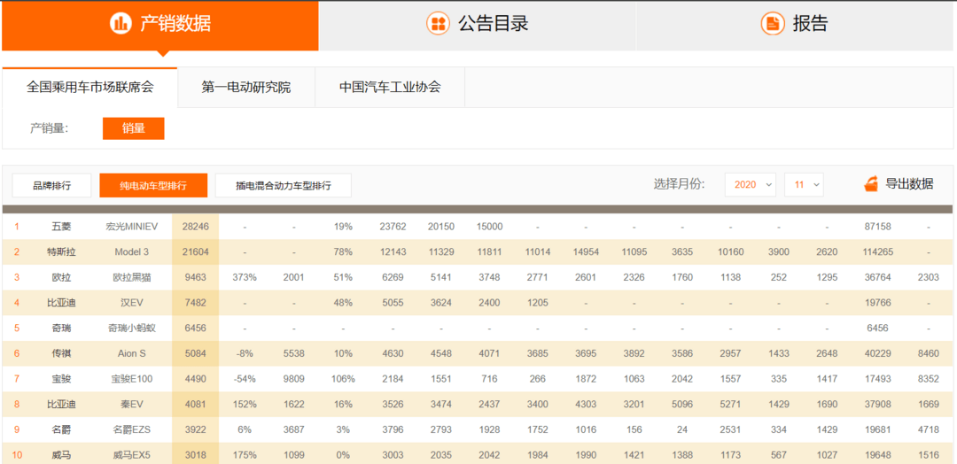The image size is (957, 464).
Task: Open the 产销数据 tab
Action: [x=159, y=25]
